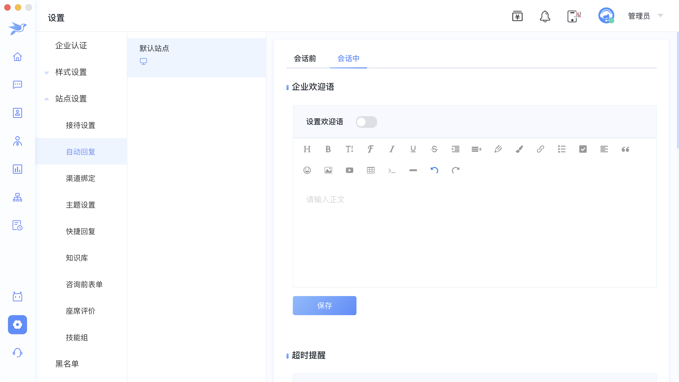679x382 pixels.
Task: Click the insert image icon
Action: [x=328, y=170]
